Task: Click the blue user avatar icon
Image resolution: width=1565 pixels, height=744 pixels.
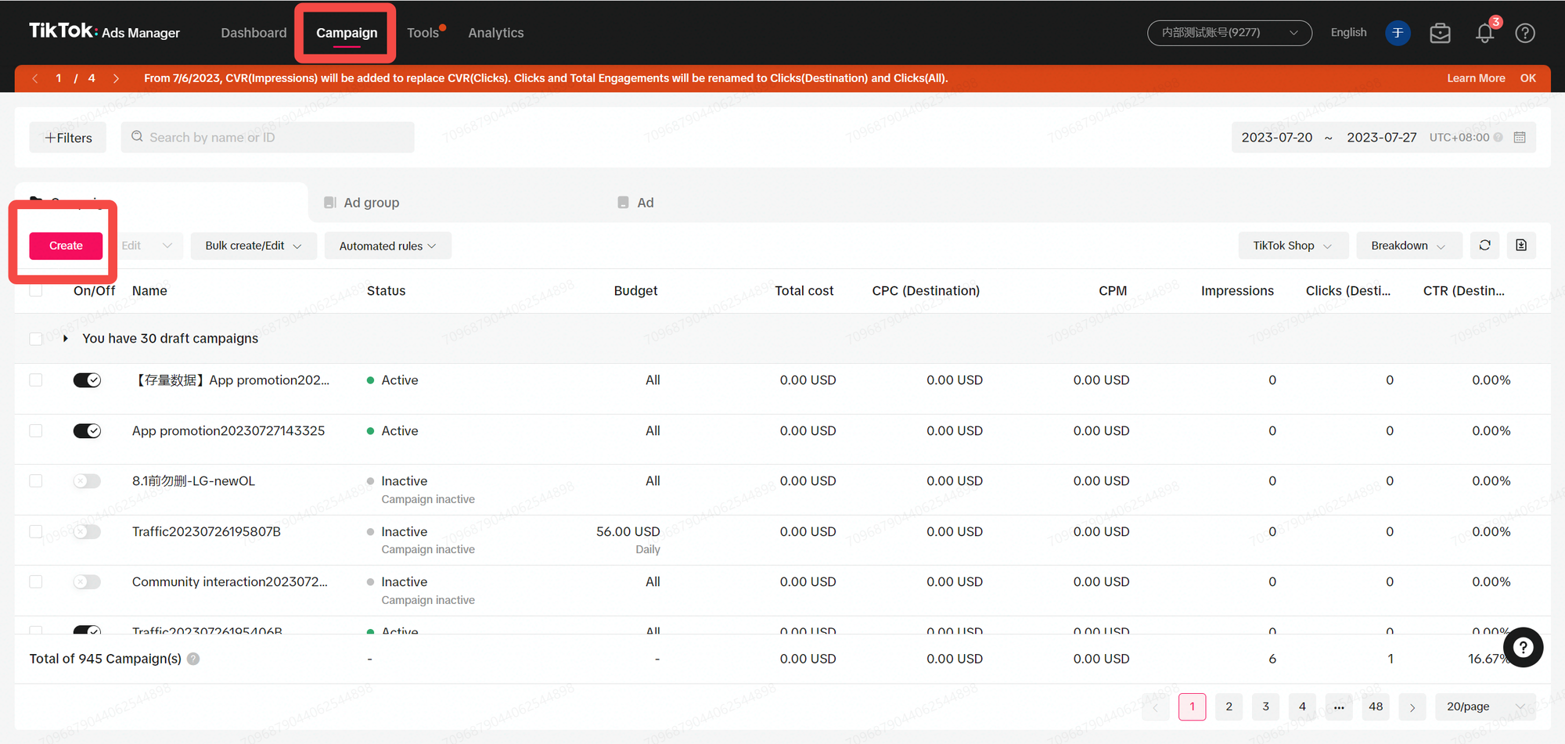Action: point(1398,33)
